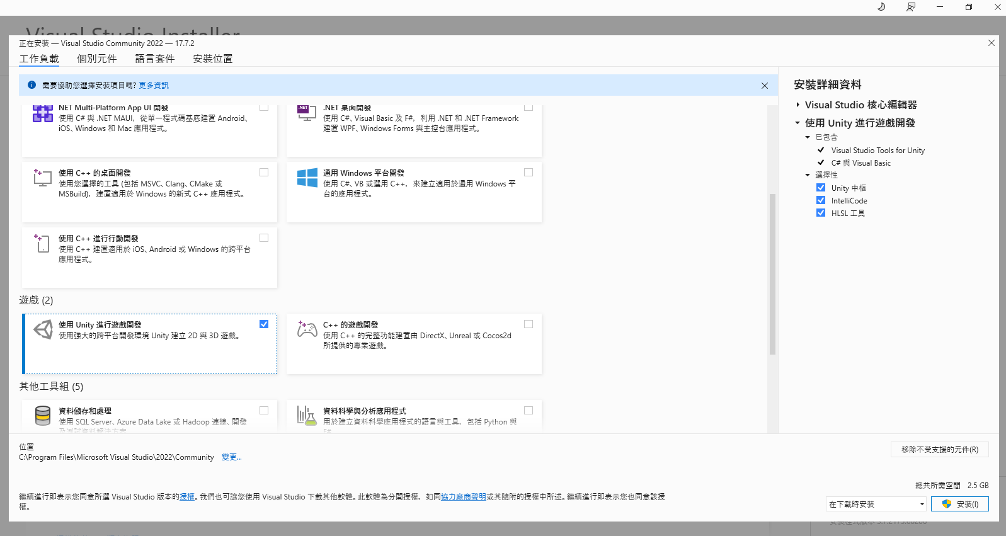Check the C++ game development workload
This screenshot has height=536, width=1006.
click(529, 324)
